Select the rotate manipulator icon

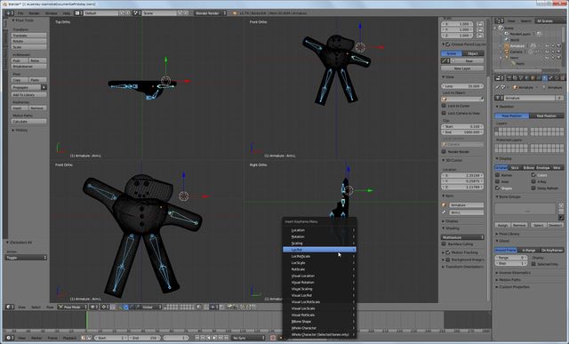(132, 307)
